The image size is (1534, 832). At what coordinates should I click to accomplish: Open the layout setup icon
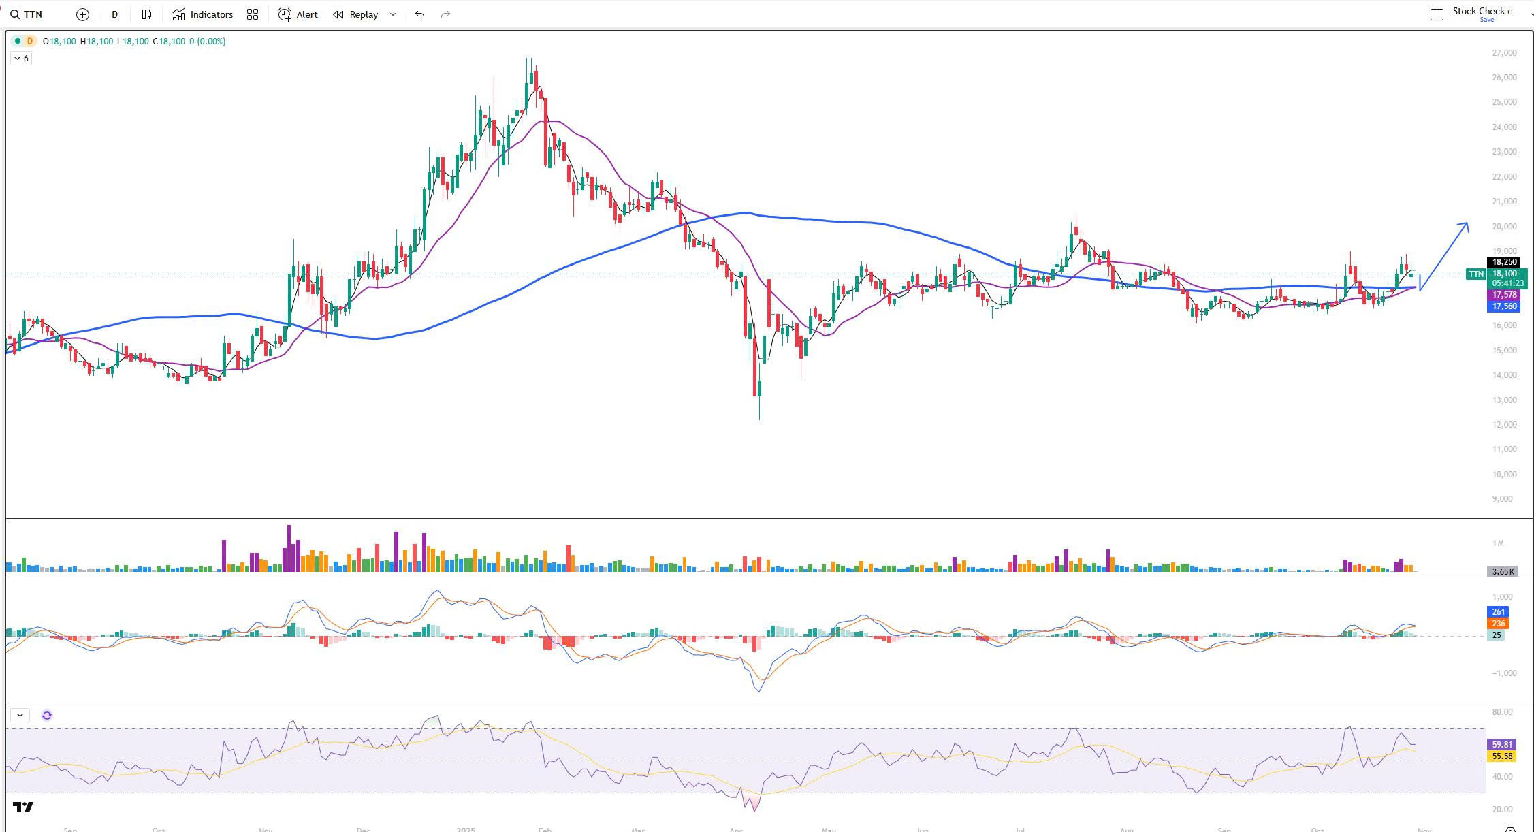coord(1437,14)
